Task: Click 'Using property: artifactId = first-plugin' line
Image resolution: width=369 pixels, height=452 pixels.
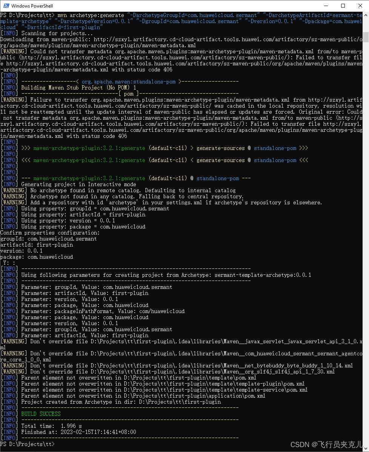Action: [x=73, y=214]
